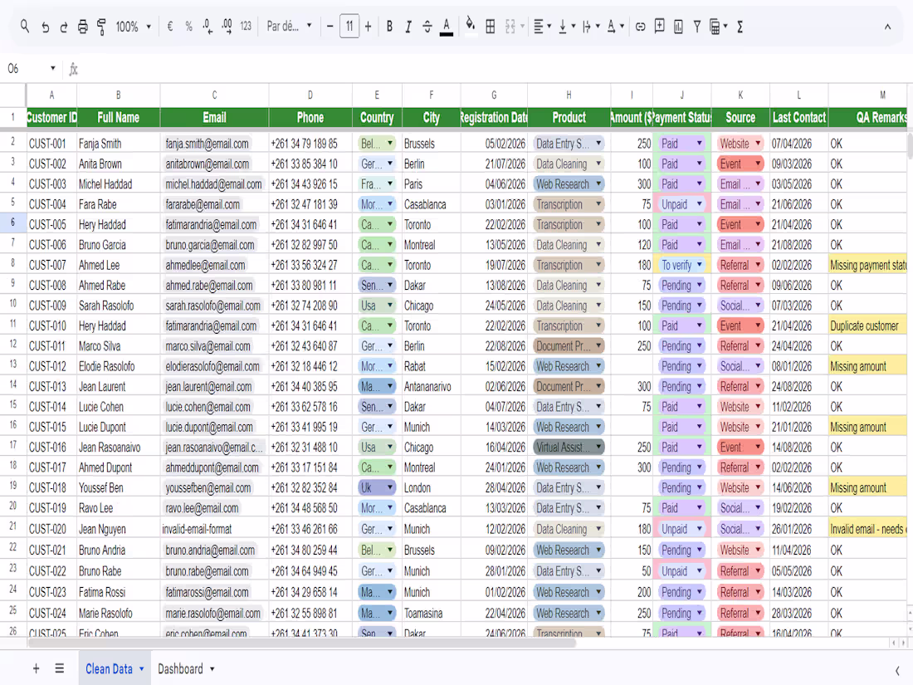Open the borders menu

click(491, 27)
